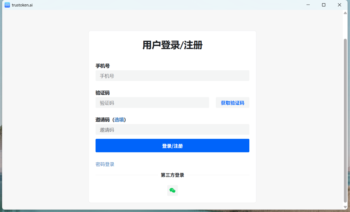Click the 手机号 field label

[103, 66]
